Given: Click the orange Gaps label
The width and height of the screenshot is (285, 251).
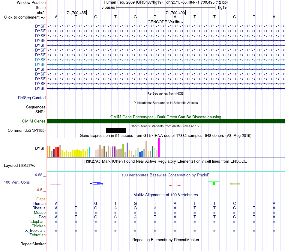Looking at the screenshot, I should coord(41,199).
